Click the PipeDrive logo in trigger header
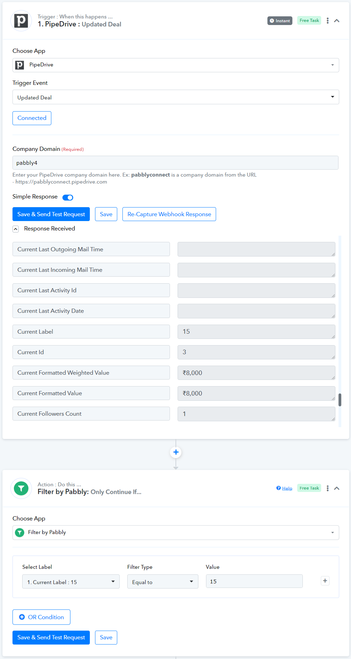 [x=21, y=21]
